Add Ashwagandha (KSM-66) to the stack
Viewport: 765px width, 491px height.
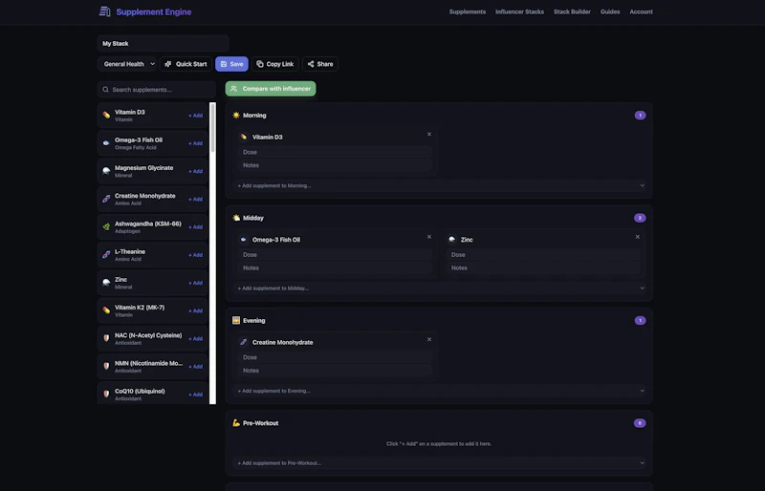[196, 227]
